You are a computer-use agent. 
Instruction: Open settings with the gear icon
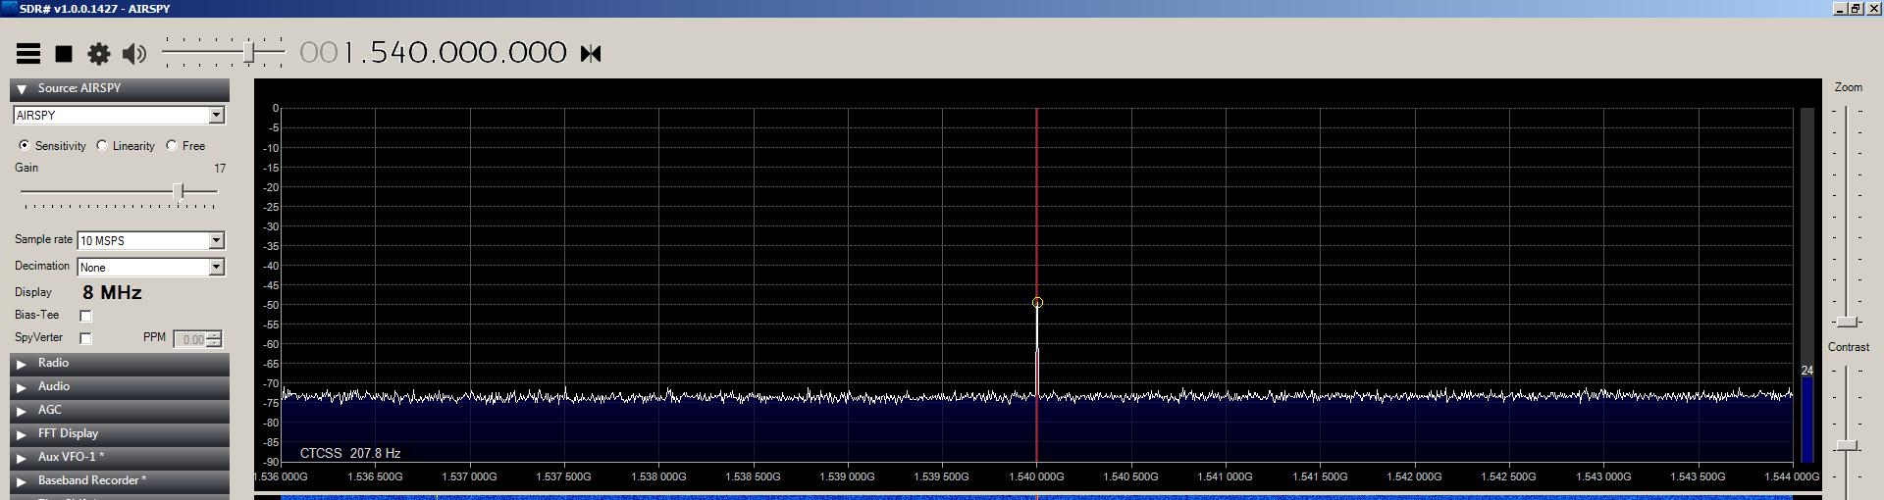click(99, 54)
